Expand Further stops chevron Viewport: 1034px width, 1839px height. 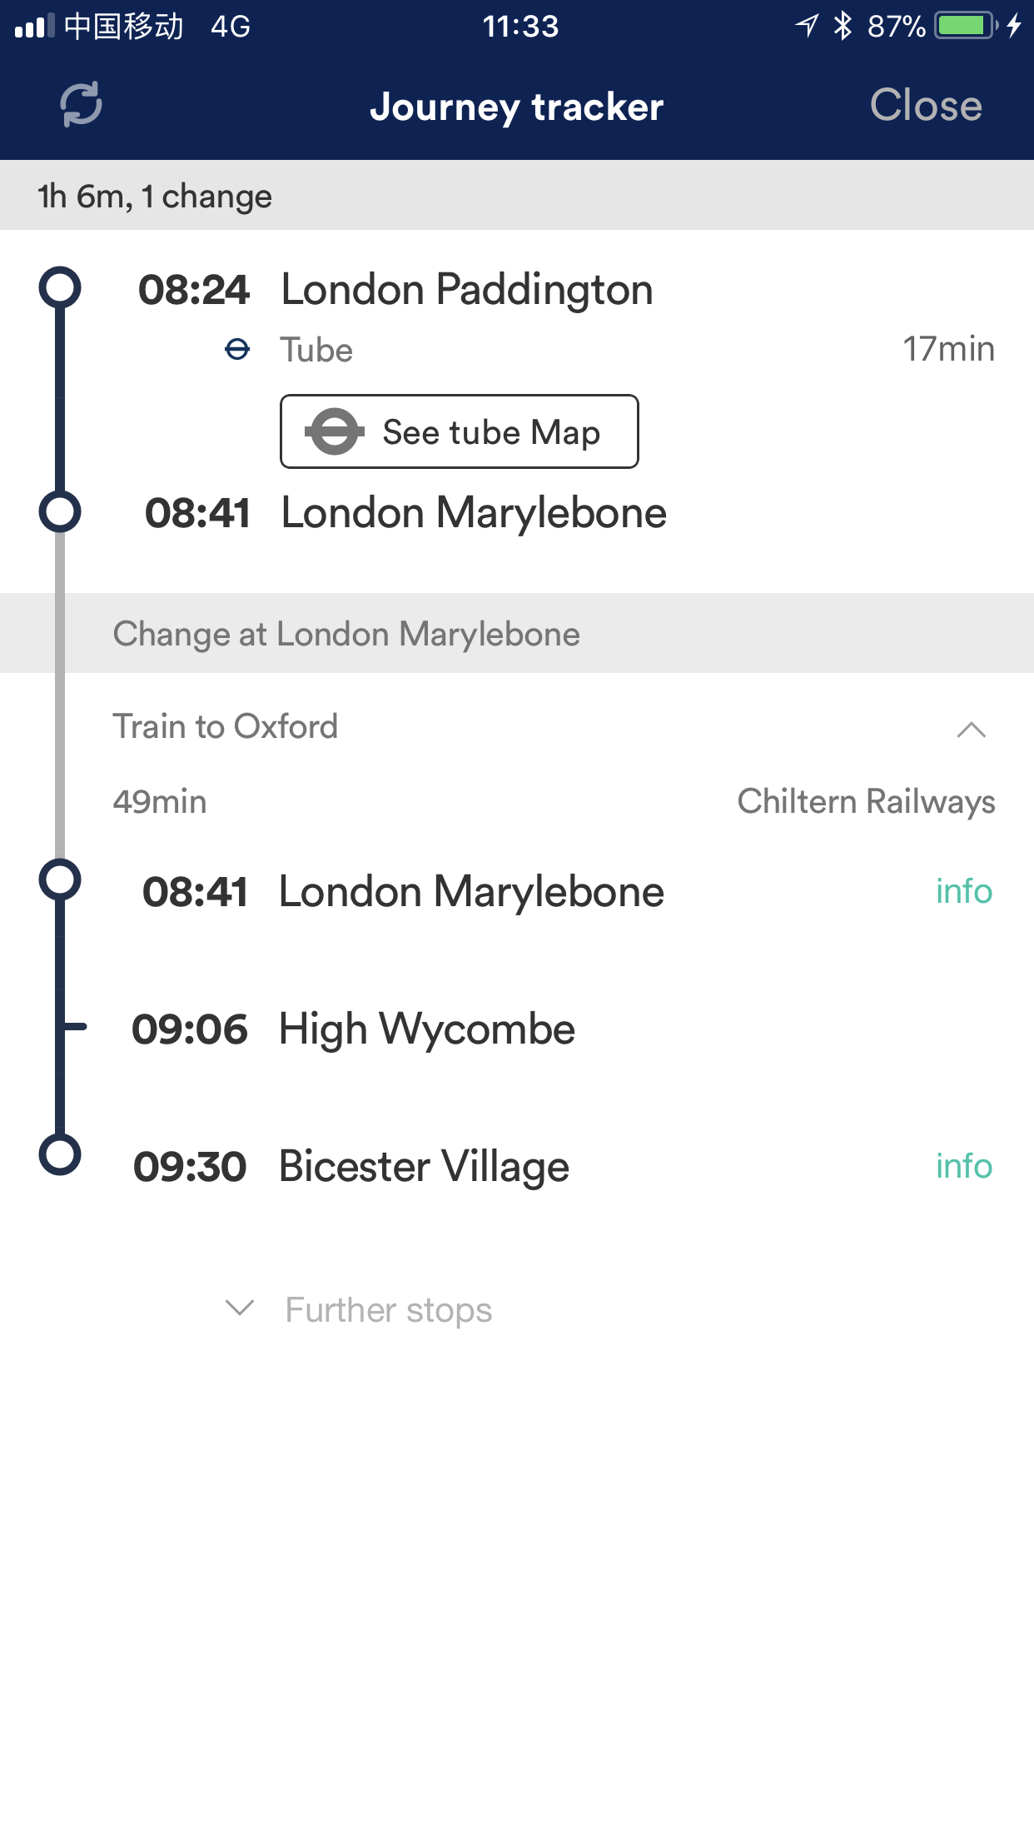click(240, 1308)
